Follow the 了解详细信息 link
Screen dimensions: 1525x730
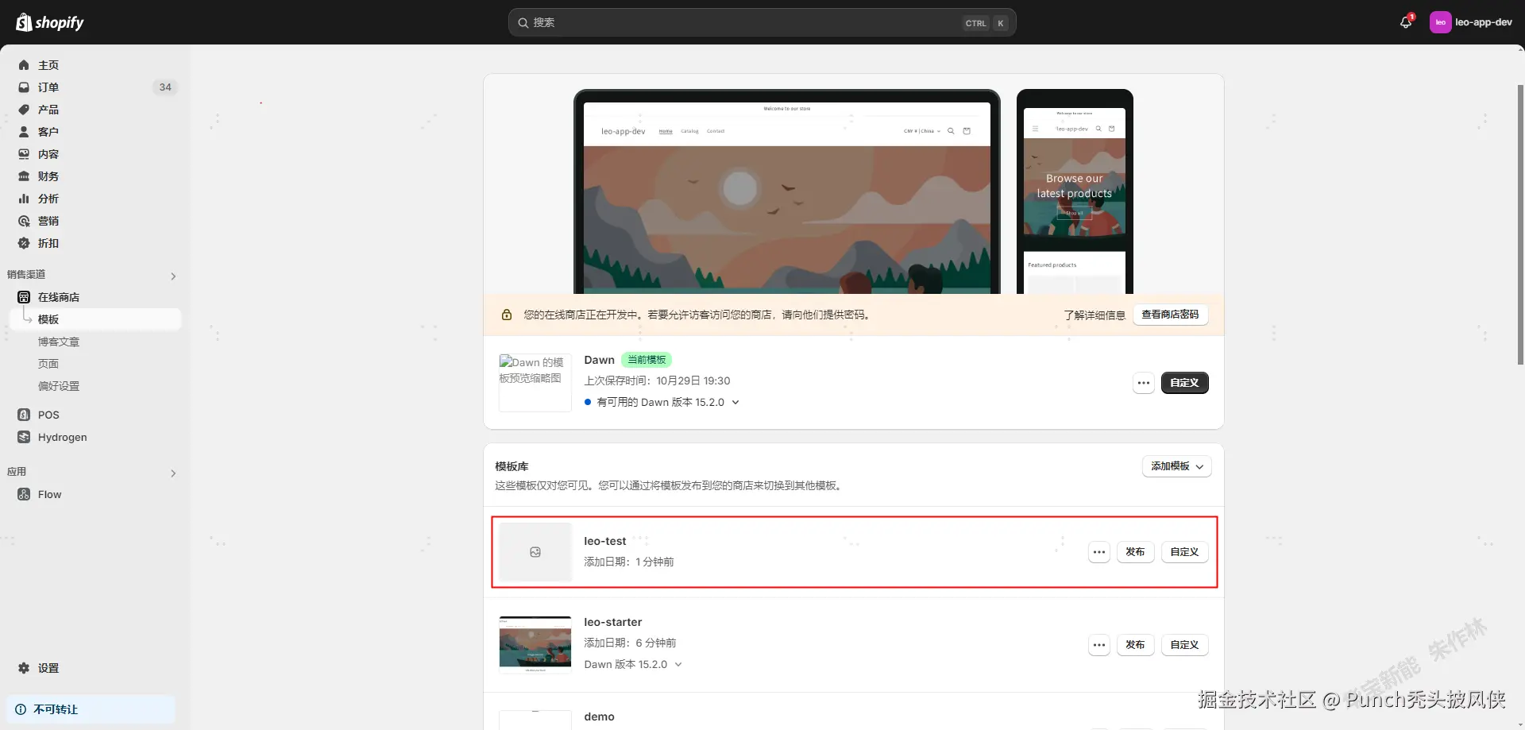point(1095,315)
